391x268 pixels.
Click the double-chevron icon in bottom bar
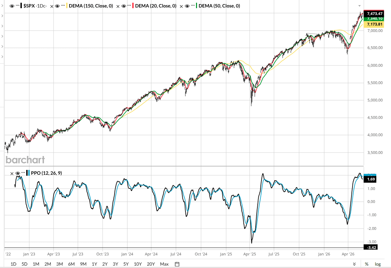(354, 264)
